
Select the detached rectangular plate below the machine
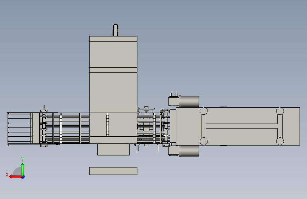[x=113, y=171]
